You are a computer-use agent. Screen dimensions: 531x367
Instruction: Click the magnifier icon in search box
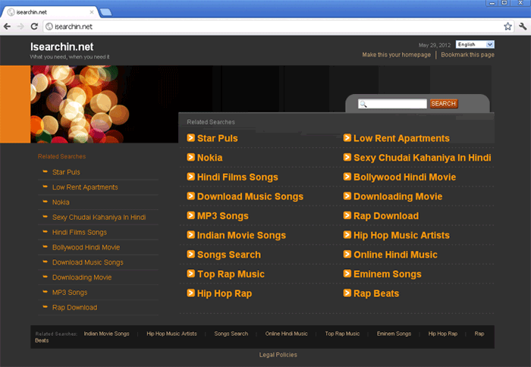(x=363, y=104)
